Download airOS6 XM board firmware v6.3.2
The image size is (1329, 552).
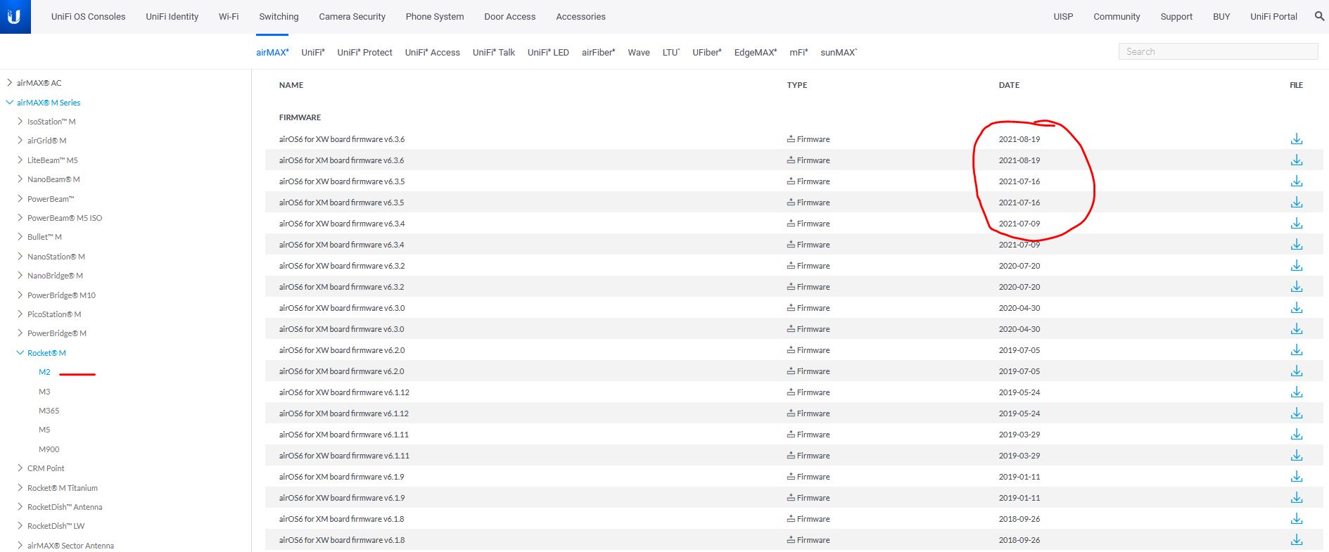[1297, 287]
